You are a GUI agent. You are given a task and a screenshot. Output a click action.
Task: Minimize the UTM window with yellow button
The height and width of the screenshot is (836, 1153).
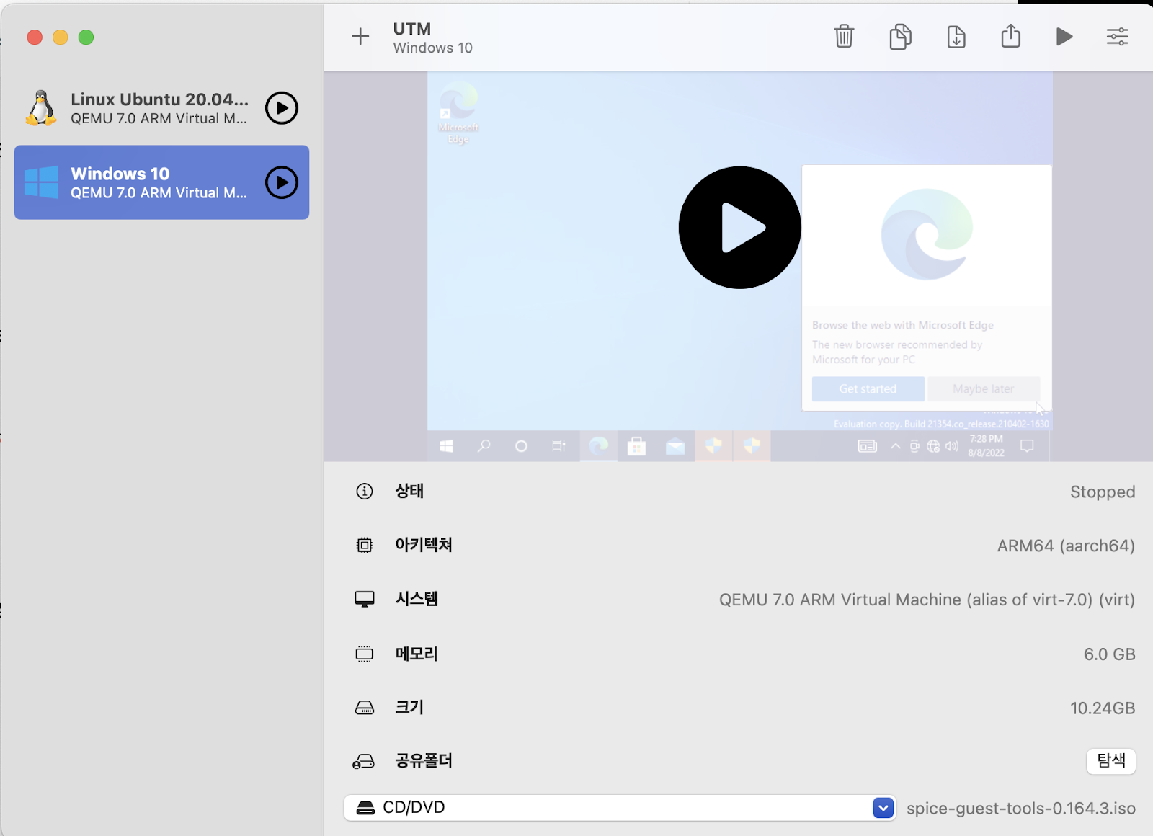(x=61, y=37)
